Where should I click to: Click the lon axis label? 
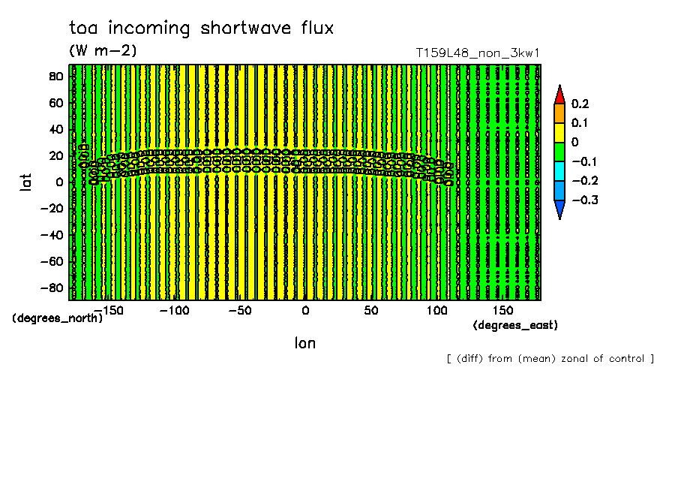click(305, 343)
